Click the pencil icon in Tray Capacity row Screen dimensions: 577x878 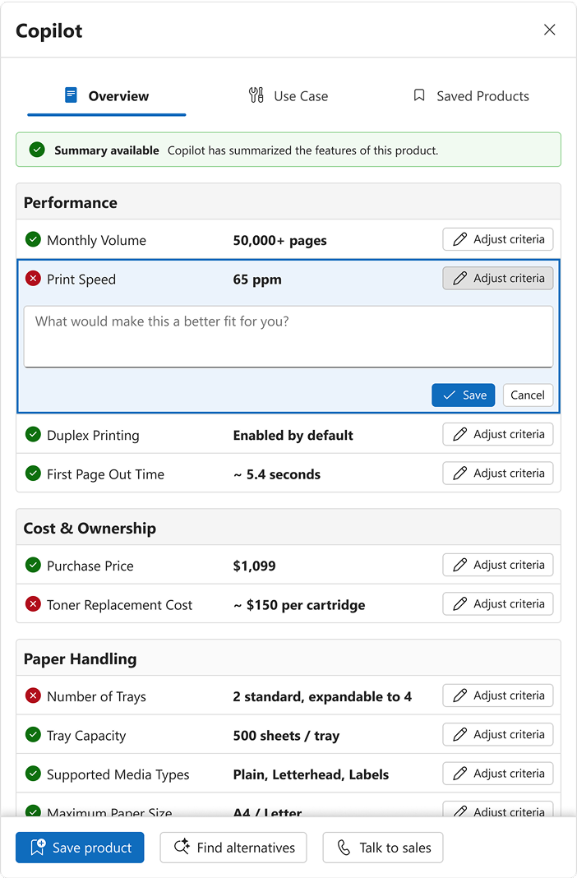point(459,734)
